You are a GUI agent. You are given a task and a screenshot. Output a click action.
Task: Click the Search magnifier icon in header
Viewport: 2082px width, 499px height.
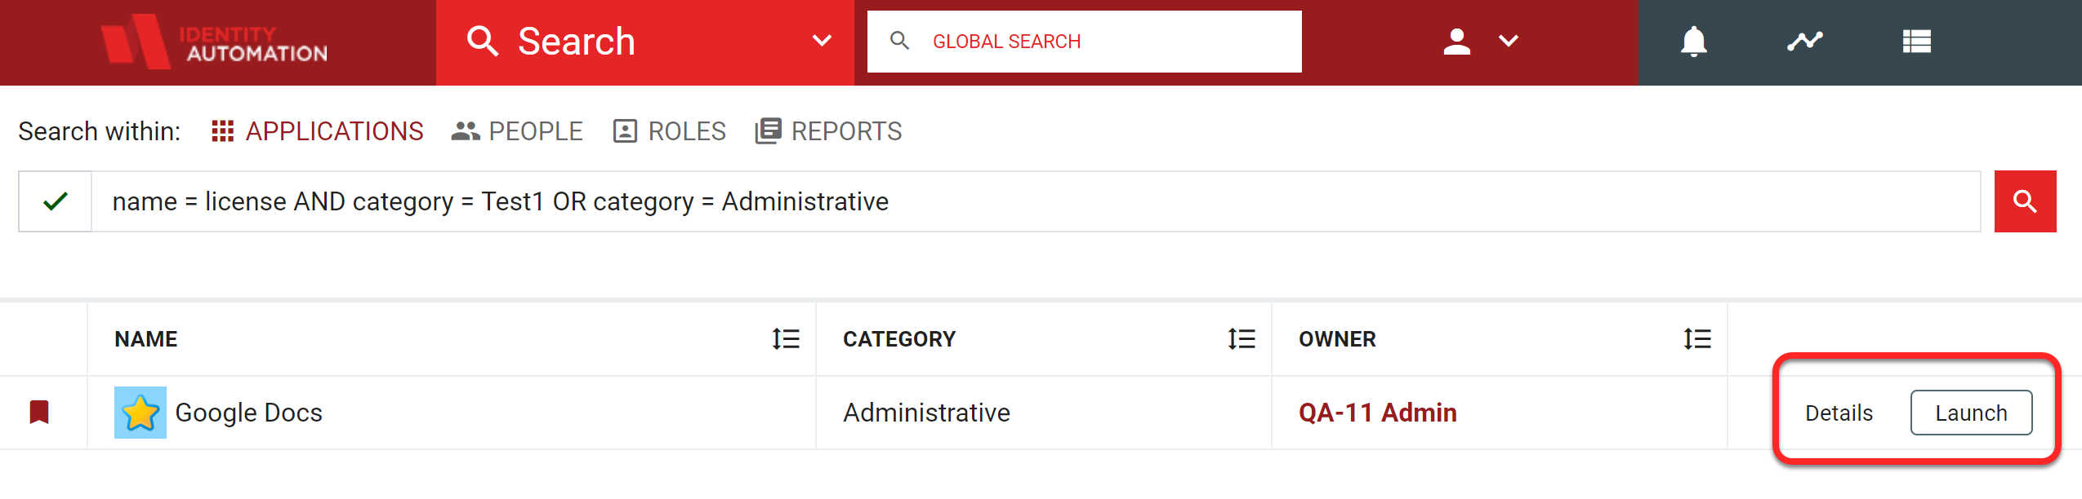(483, 41)
